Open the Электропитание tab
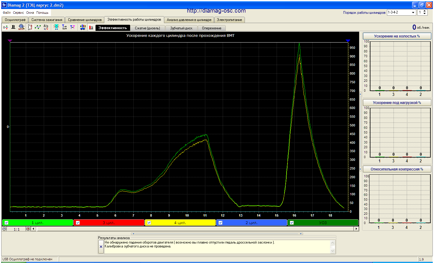The height and width of the screenshot is (263, 434). click(x=230, y=20)
